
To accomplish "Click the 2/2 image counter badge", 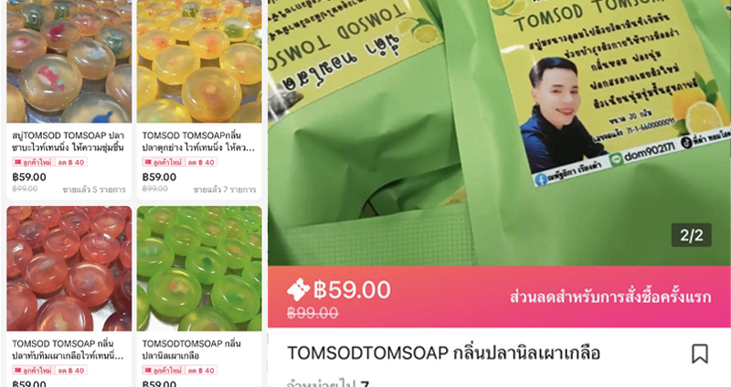I will coord(692,235).
